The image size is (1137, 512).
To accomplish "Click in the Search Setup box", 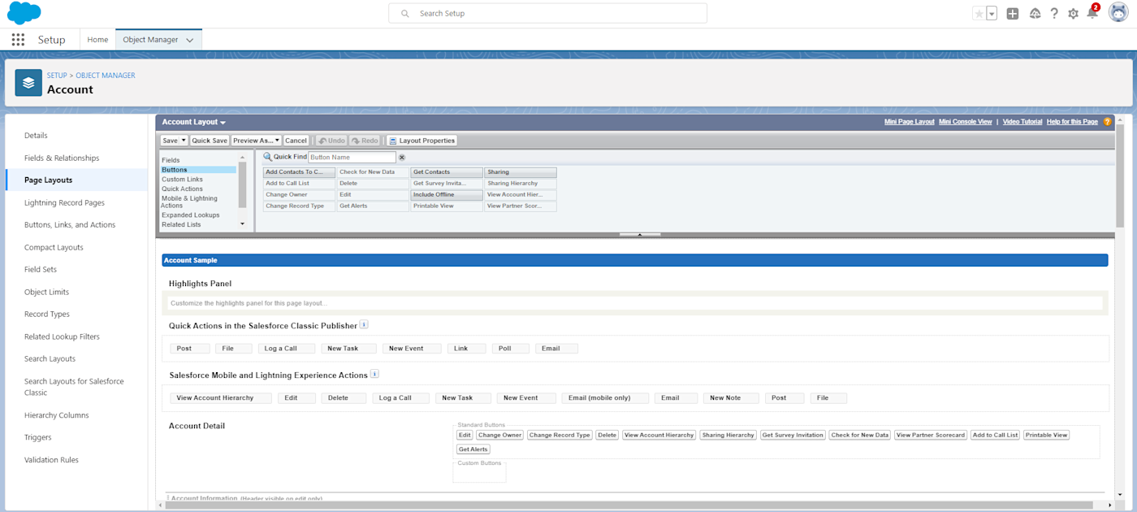I will pyautogui.click(x=548, y=14).
